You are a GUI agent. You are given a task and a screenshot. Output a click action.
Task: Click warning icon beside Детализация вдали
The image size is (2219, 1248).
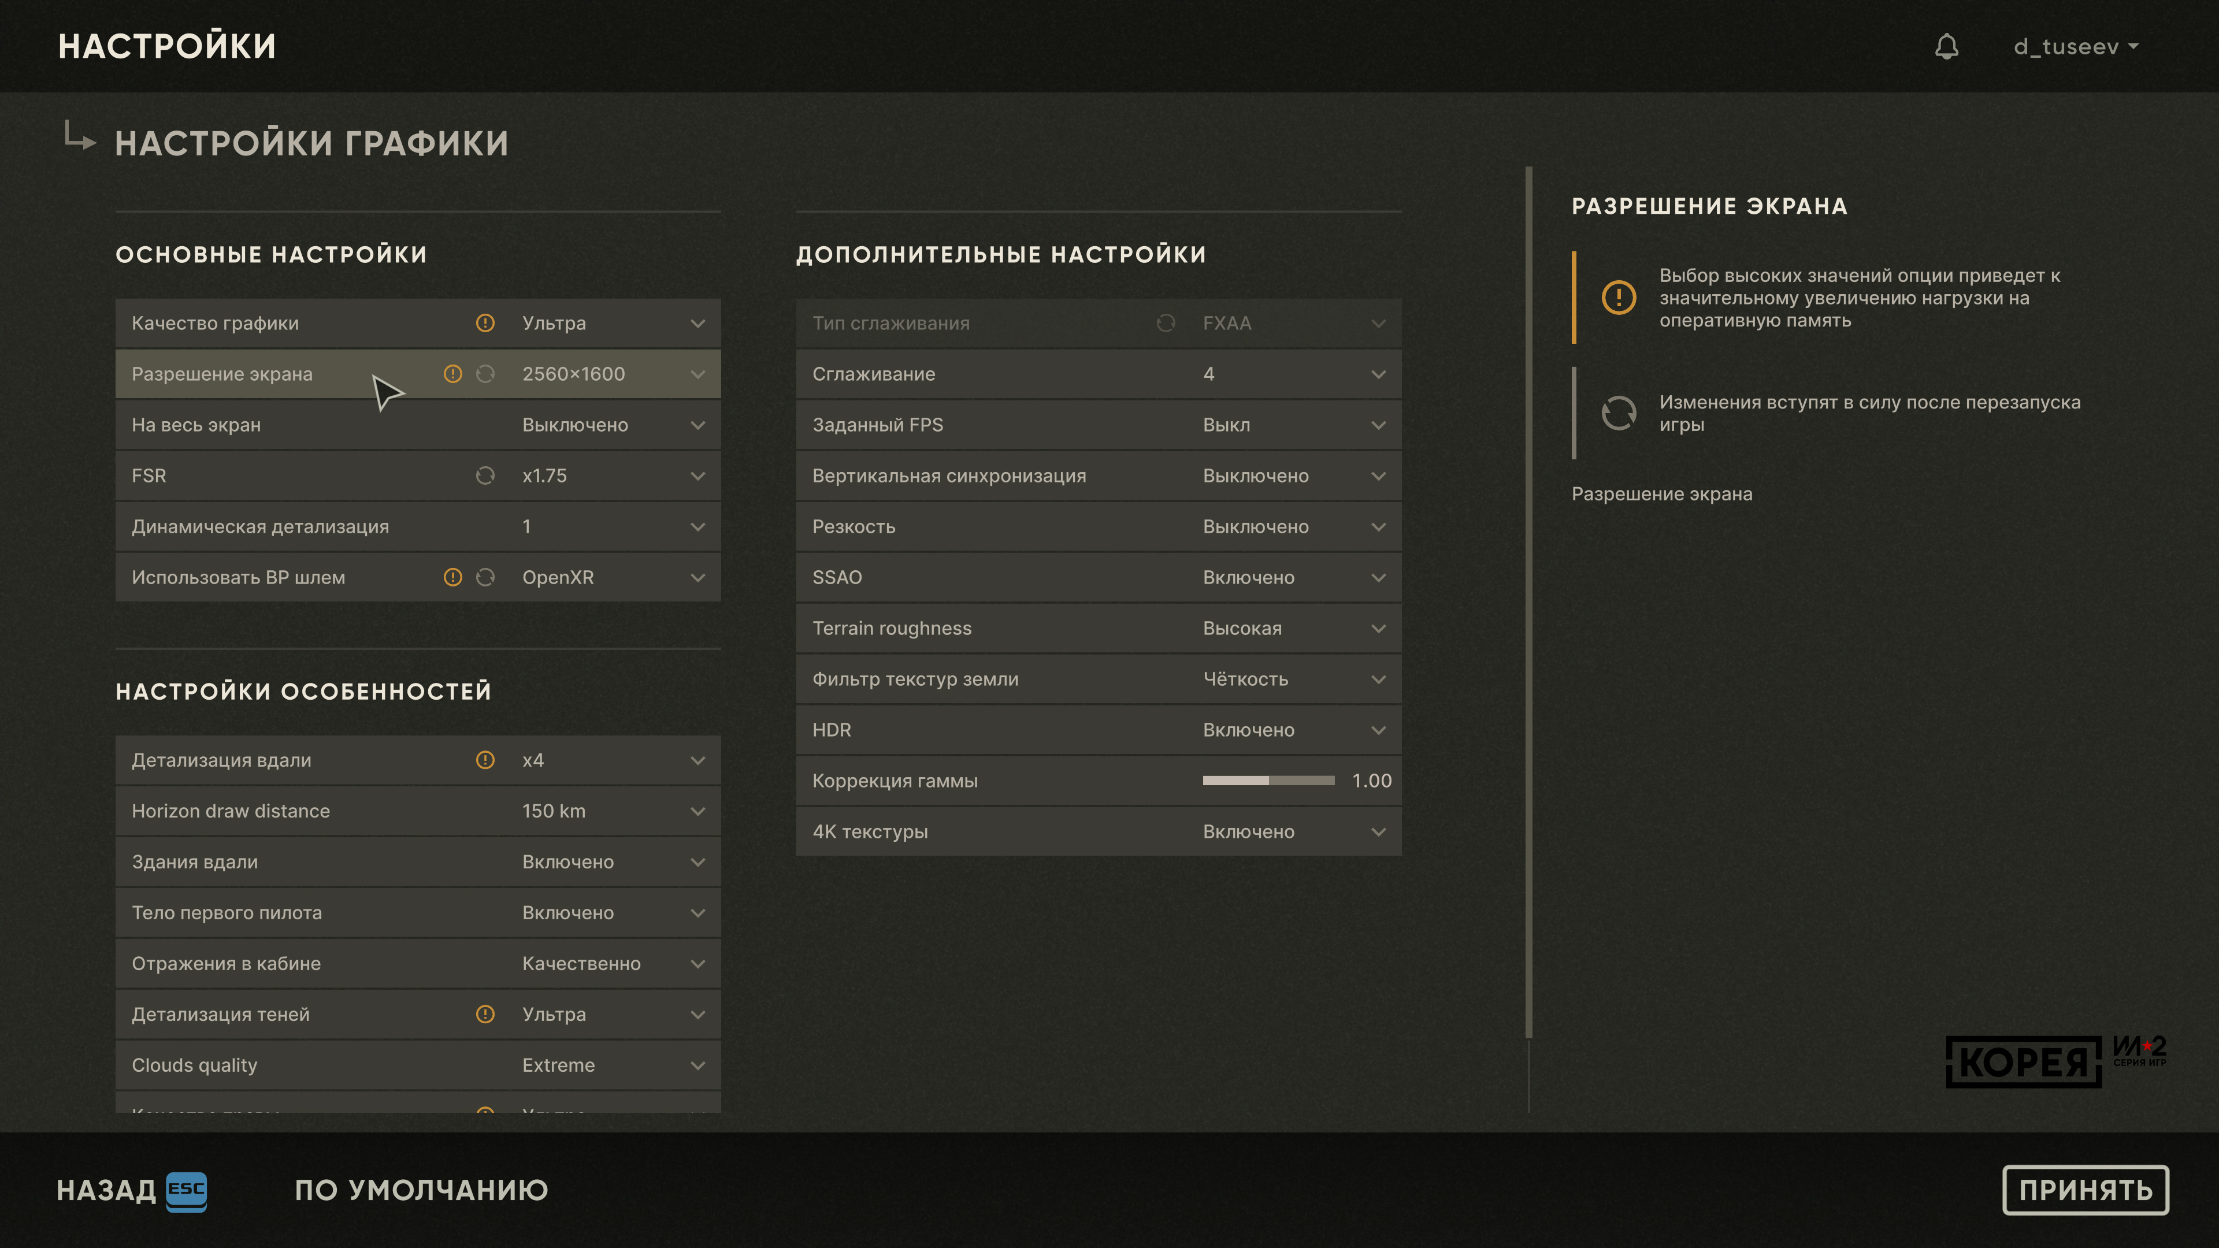[x=485, y=760]
